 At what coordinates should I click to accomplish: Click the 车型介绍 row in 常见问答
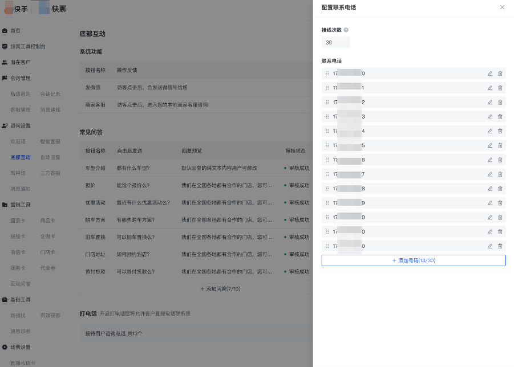click(196, 168)
